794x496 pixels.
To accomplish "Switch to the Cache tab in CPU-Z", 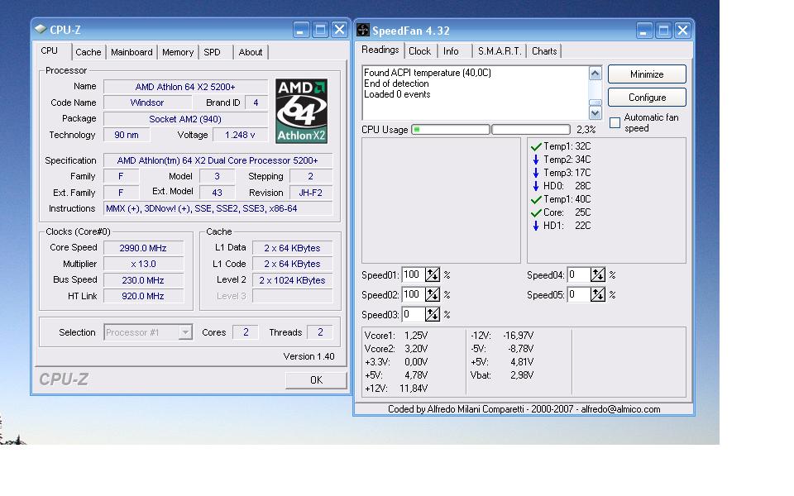I will click(x=88, y=52).
